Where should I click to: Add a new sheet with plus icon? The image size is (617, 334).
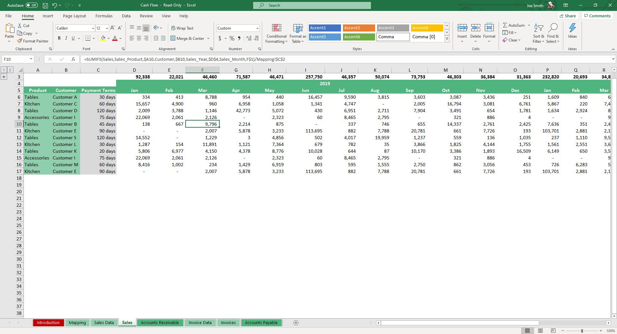click(296, 323)
